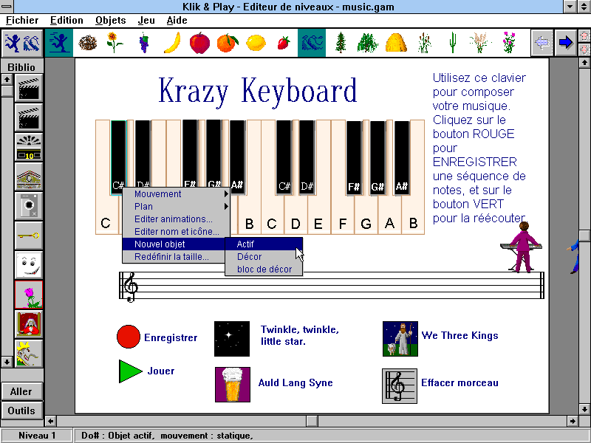Select the grapes object icon
The width and height of the screenshot is (591, 443).
(x=143, y=43)
